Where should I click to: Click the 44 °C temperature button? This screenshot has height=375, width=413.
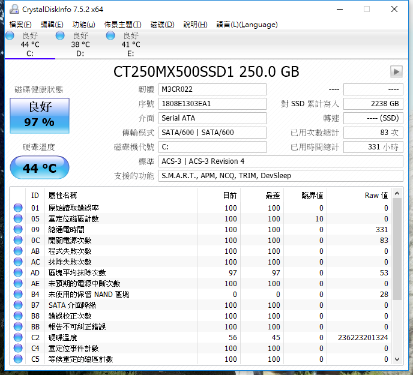(x=40, y=167)
